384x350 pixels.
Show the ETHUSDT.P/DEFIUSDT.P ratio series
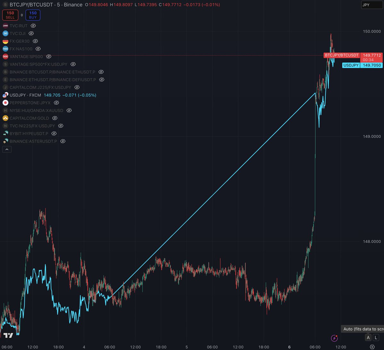102,80
